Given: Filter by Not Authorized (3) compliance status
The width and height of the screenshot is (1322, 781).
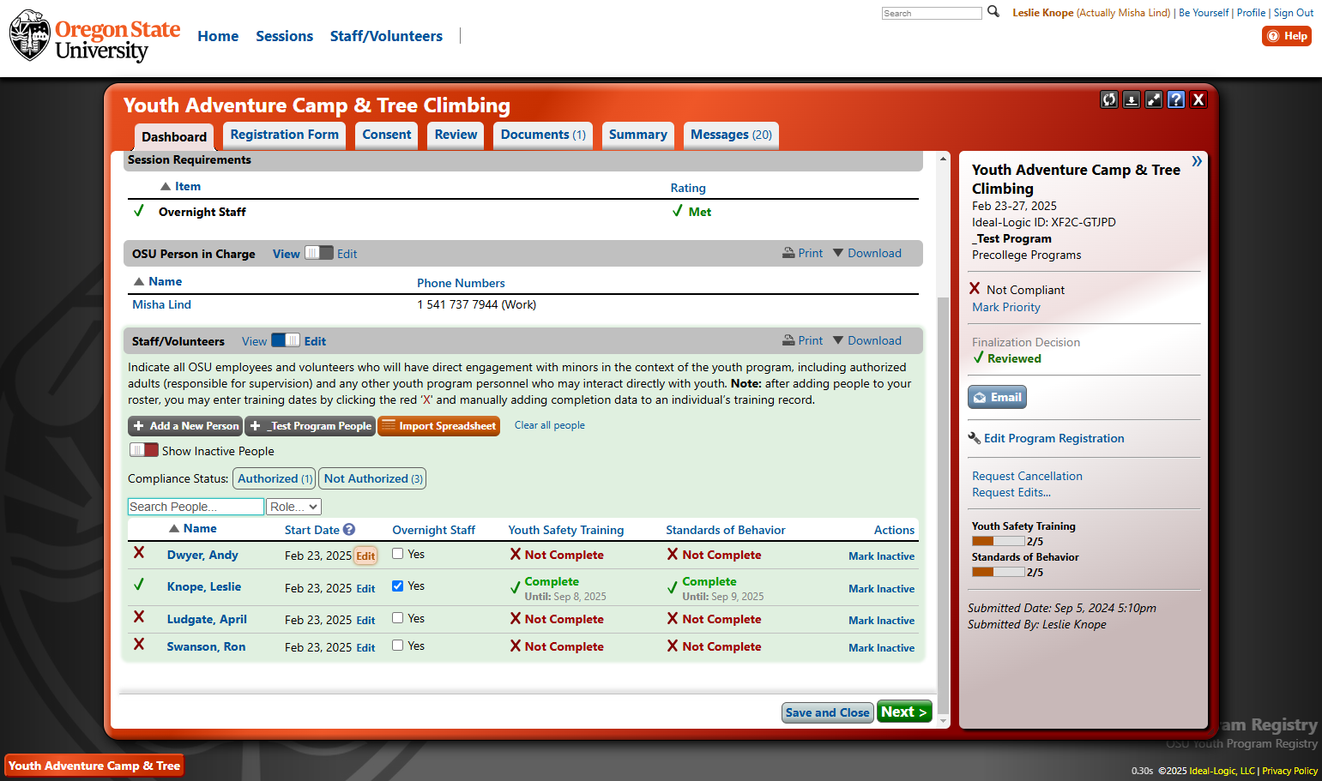Looking at the screenshot, I should (x=372, y=478).
